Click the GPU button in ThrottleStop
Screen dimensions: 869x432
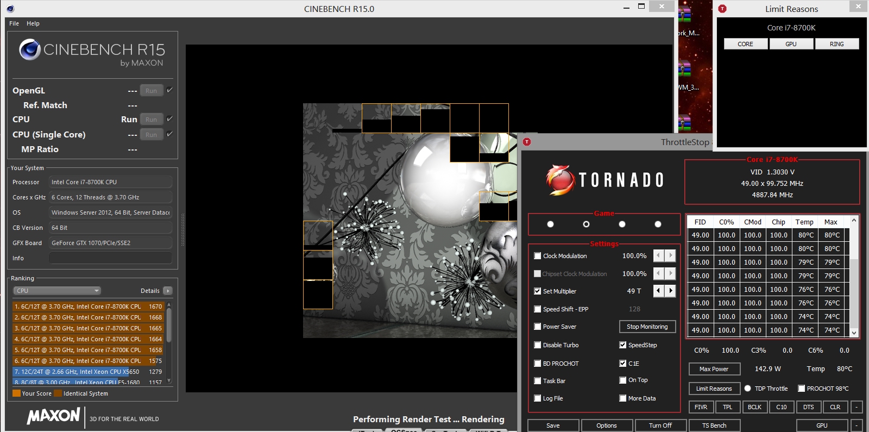[x=822, y=425]
